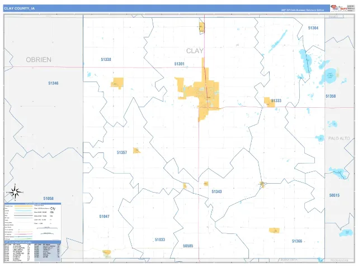Click ZIP code label 50585
Image resolution: width=358 pixels, height=268 pixels.
(x=188, y=246)
